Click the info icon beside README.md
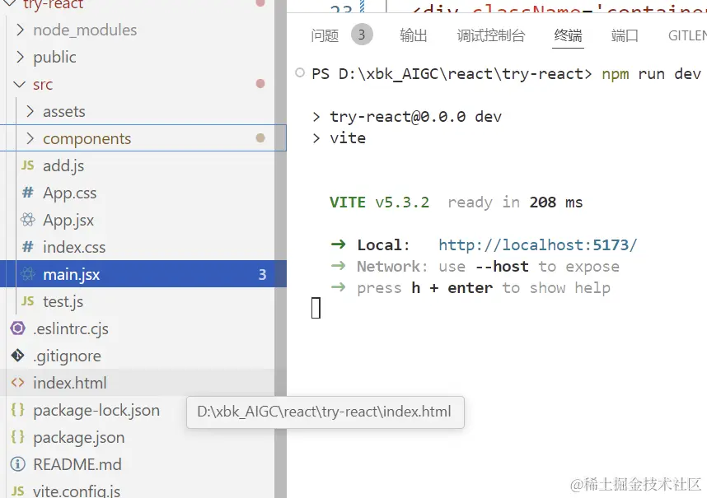 17,463
